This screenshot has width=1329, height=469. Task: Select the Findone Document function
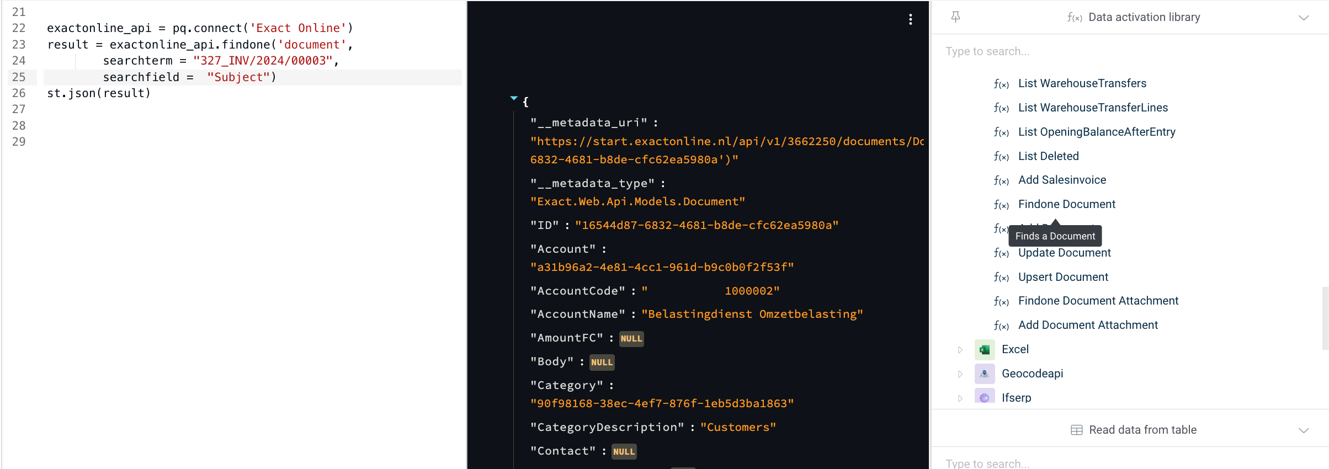click(1066, 204)
